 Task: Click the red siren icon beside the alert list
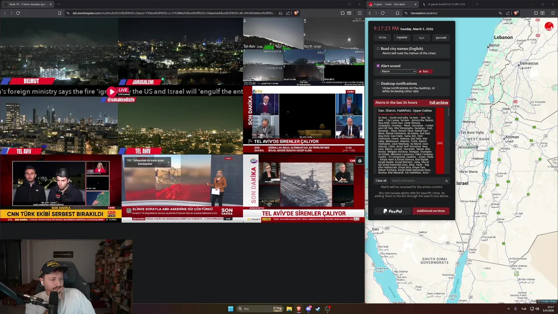440,143
